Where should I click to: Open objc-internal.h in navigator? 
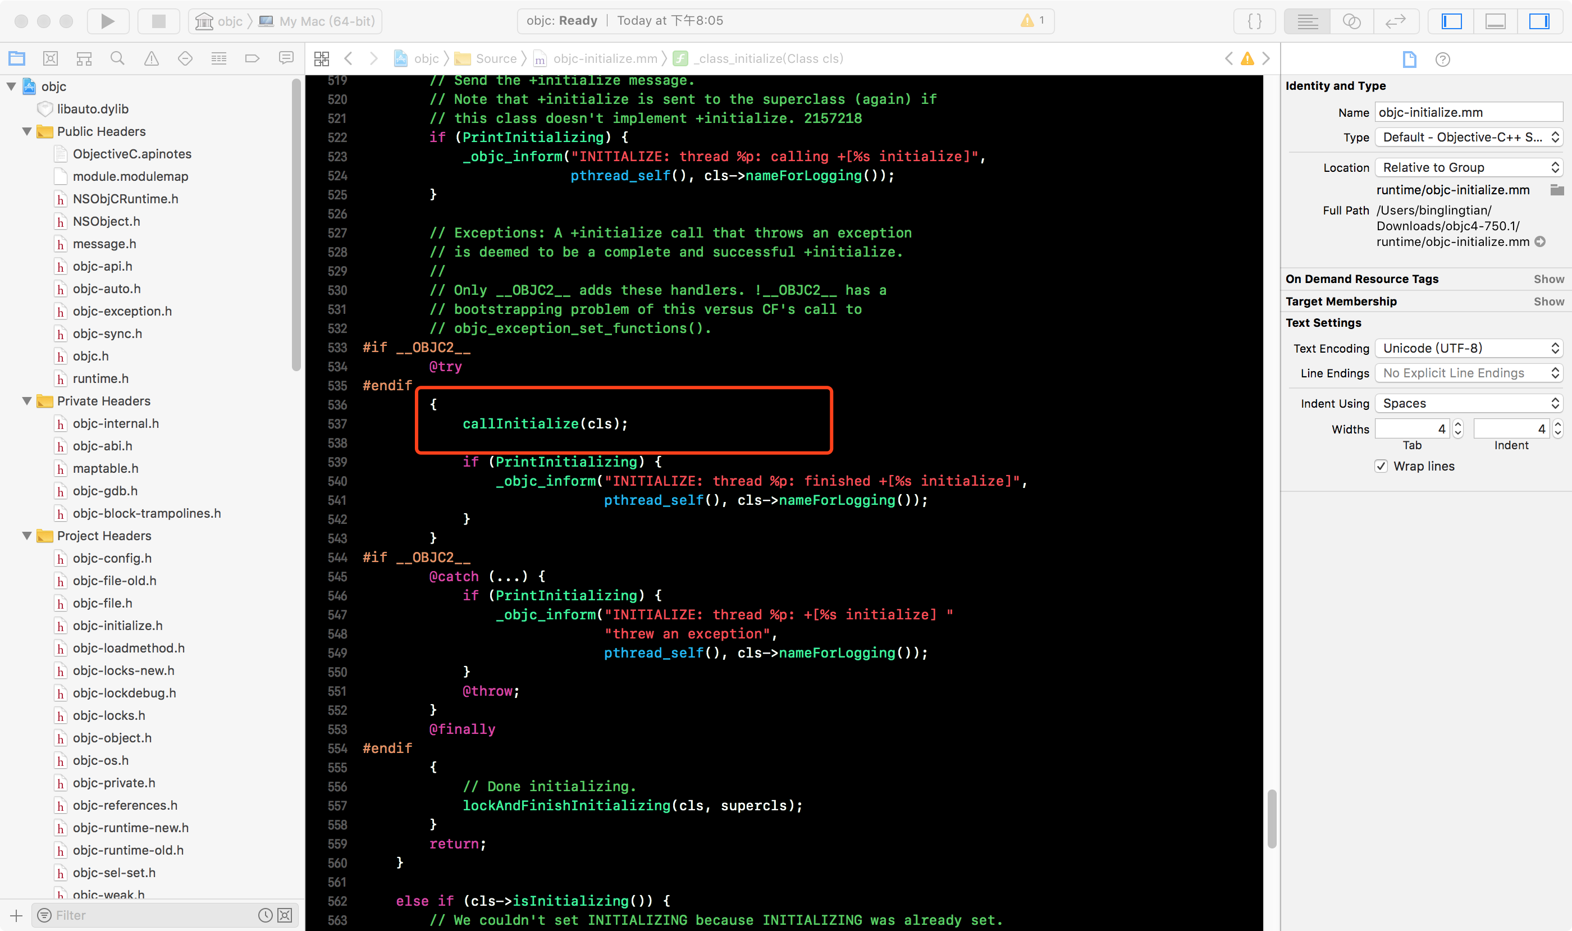coord(116,423)
